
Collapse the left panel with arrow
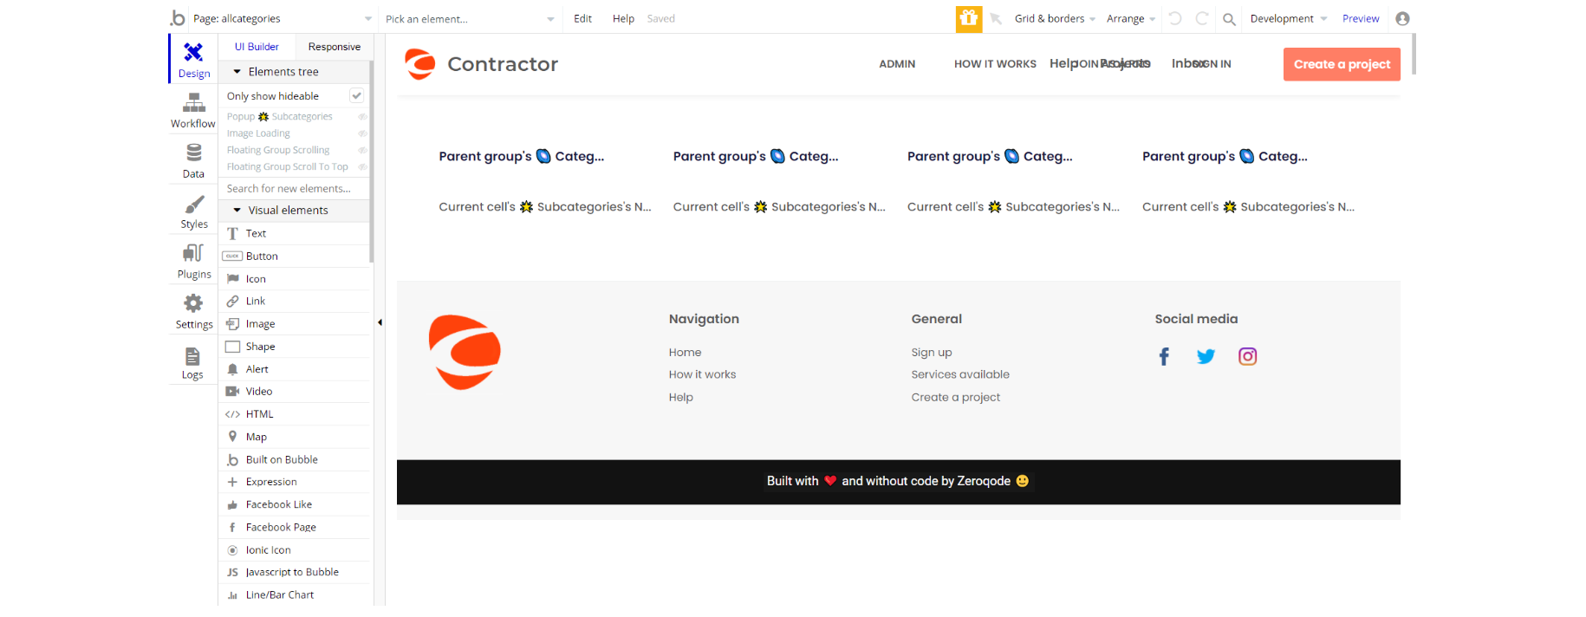tap(380, 322)
